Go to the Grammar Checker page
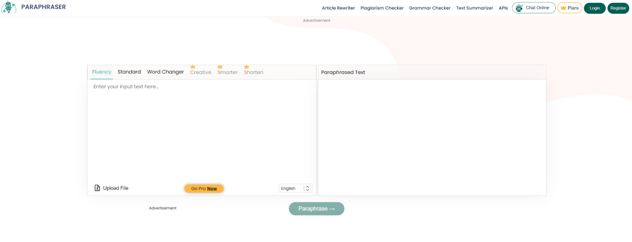Image resolution: width=632 pixels, height=242 pixels. pos(430,8)
